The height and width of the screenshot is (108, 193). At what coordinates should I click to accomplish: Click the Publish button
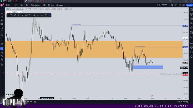(x=189, y=5)
